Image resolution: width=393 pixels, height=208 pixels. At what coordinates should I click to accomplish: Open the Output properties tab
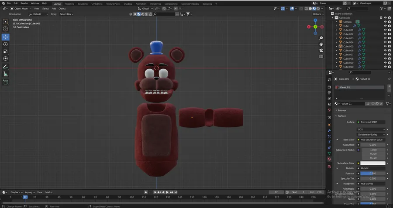click(x=329, y=93)
